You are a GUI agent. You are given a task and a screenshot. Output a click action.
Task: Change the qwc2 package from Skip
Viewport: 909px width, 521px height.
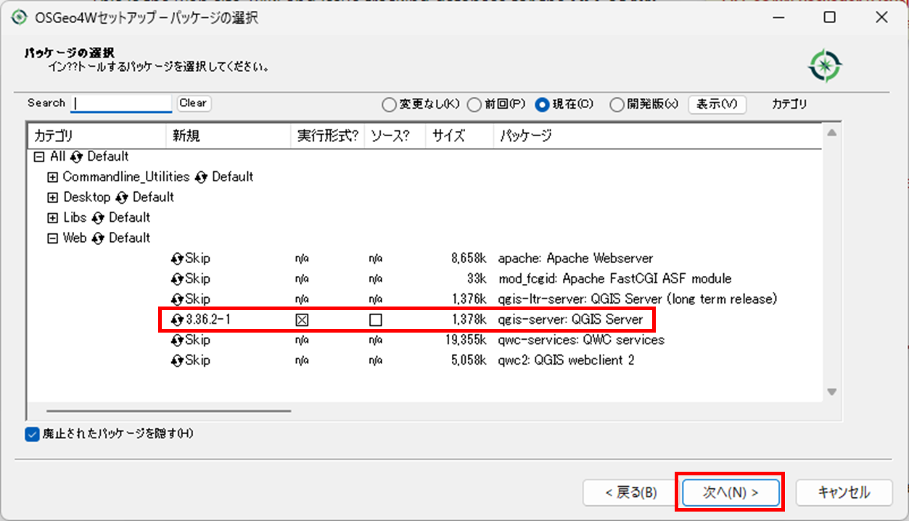point(176,359)
